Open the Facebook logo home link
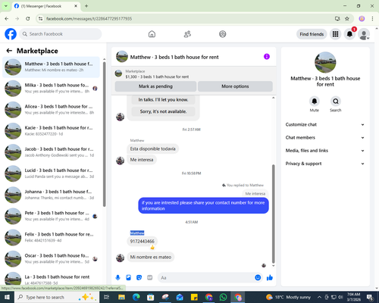The height and width of the screenshot is (303, 379). [11, 34]
